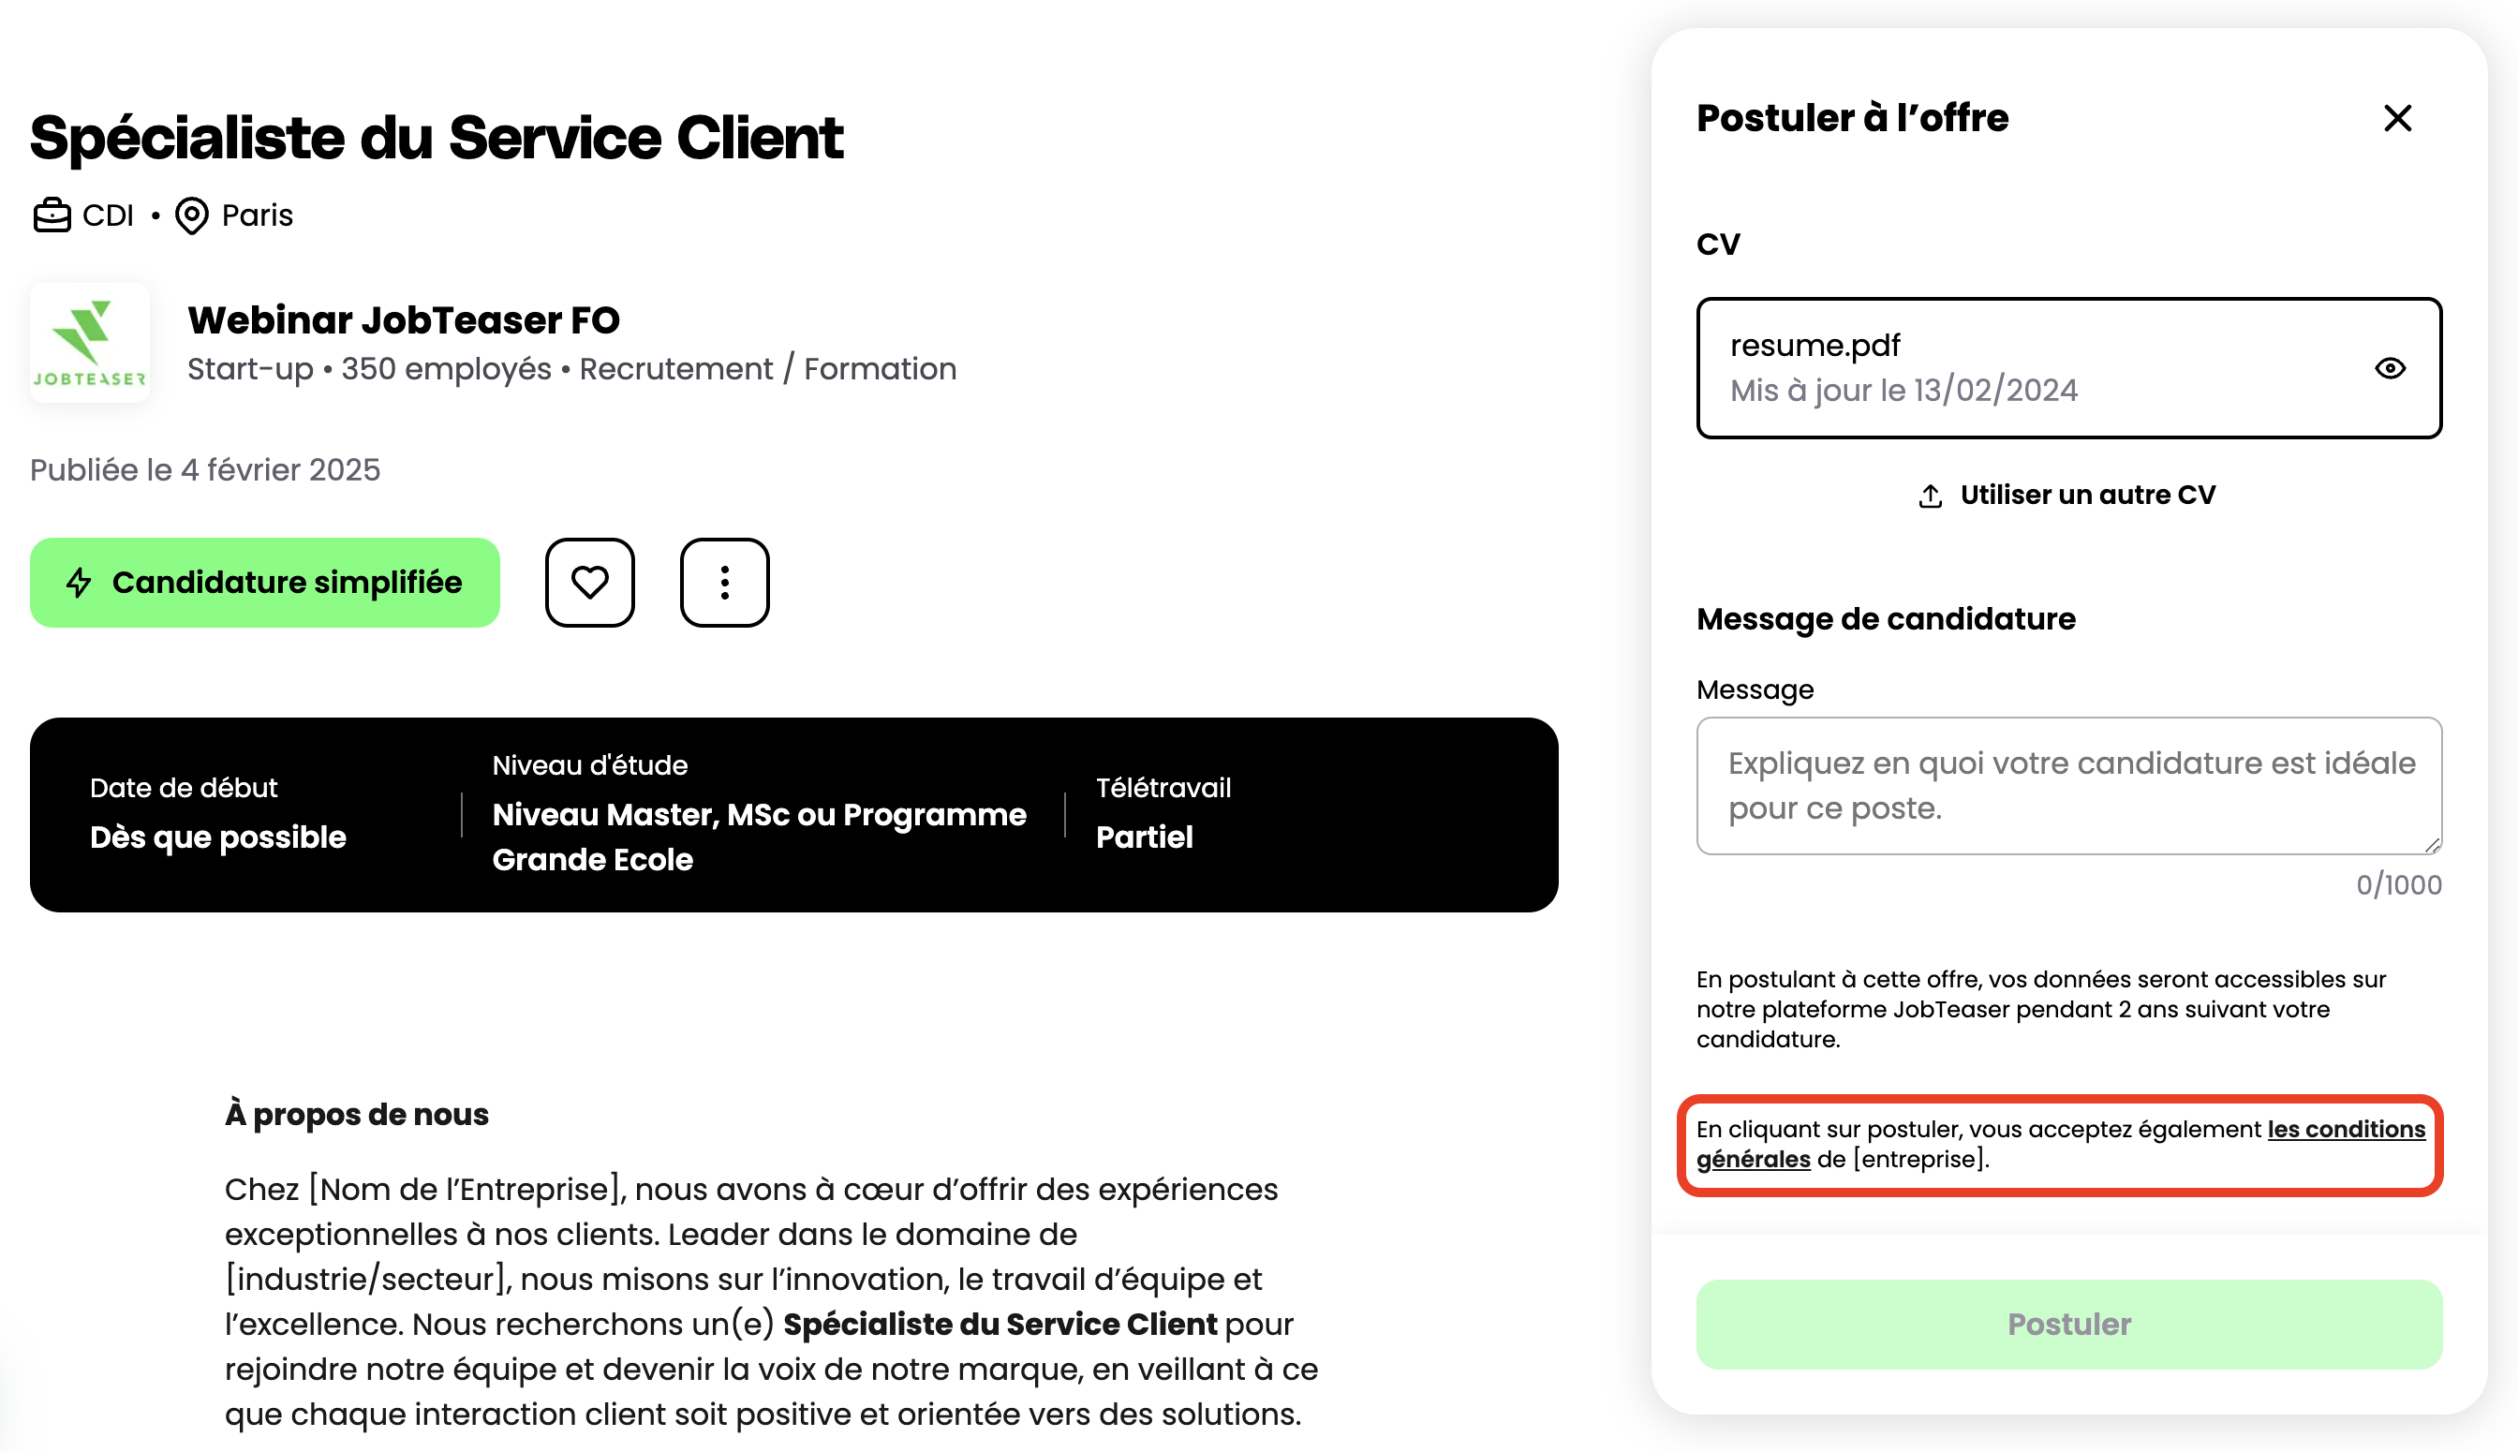The width and height of the screenshot is (2518, 1452).
Task: Click the Paris location pin icon
Action: (191, 215)
